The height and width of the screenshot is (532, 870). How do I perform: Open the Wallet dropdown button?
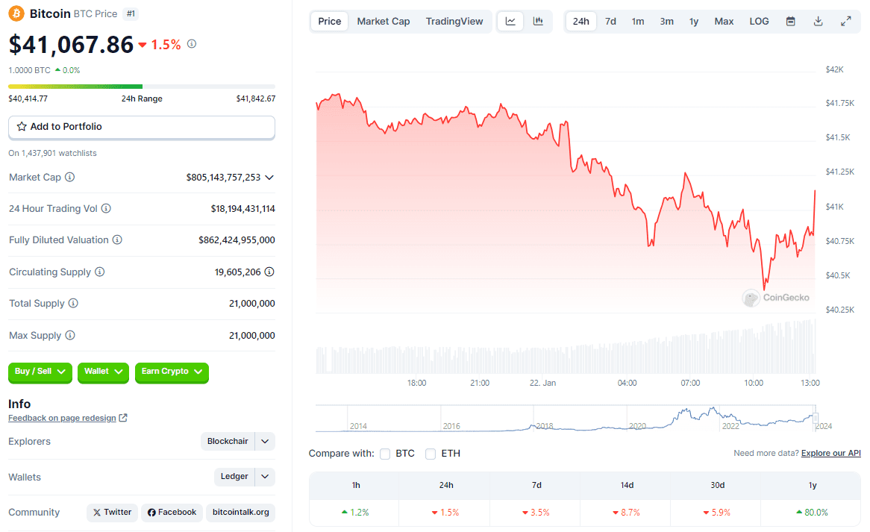pyautogui.click(x=103, y=372)
